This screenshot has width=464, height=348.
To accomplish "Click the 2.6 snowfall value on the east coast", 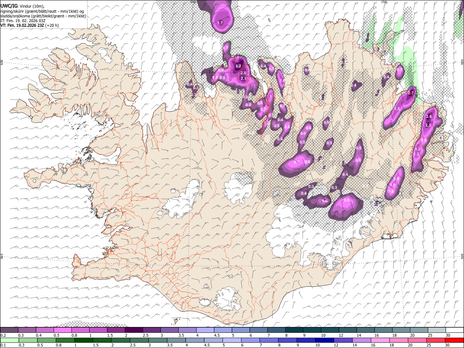I will (x=429, y=116).
